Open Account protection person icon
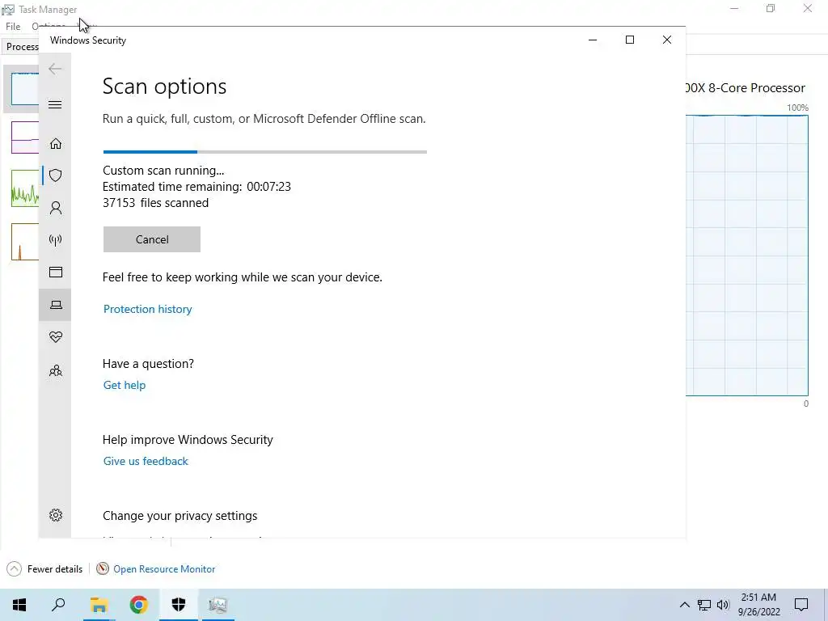Viewport: 828px width, 621px height. [x=56, y=208]
